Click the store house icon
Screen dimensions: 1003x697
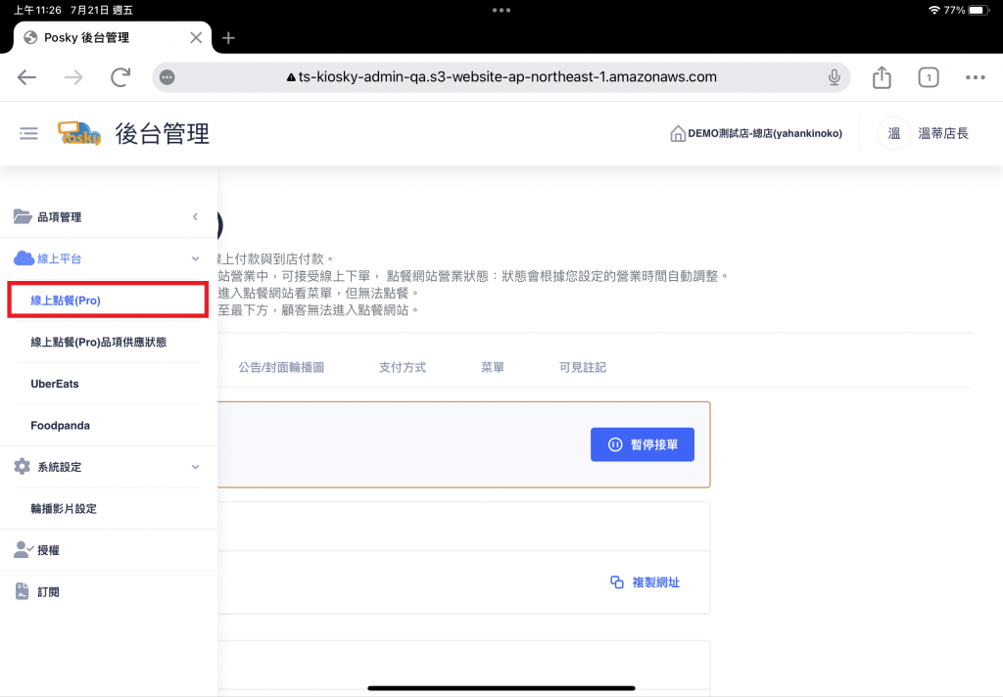678,134
